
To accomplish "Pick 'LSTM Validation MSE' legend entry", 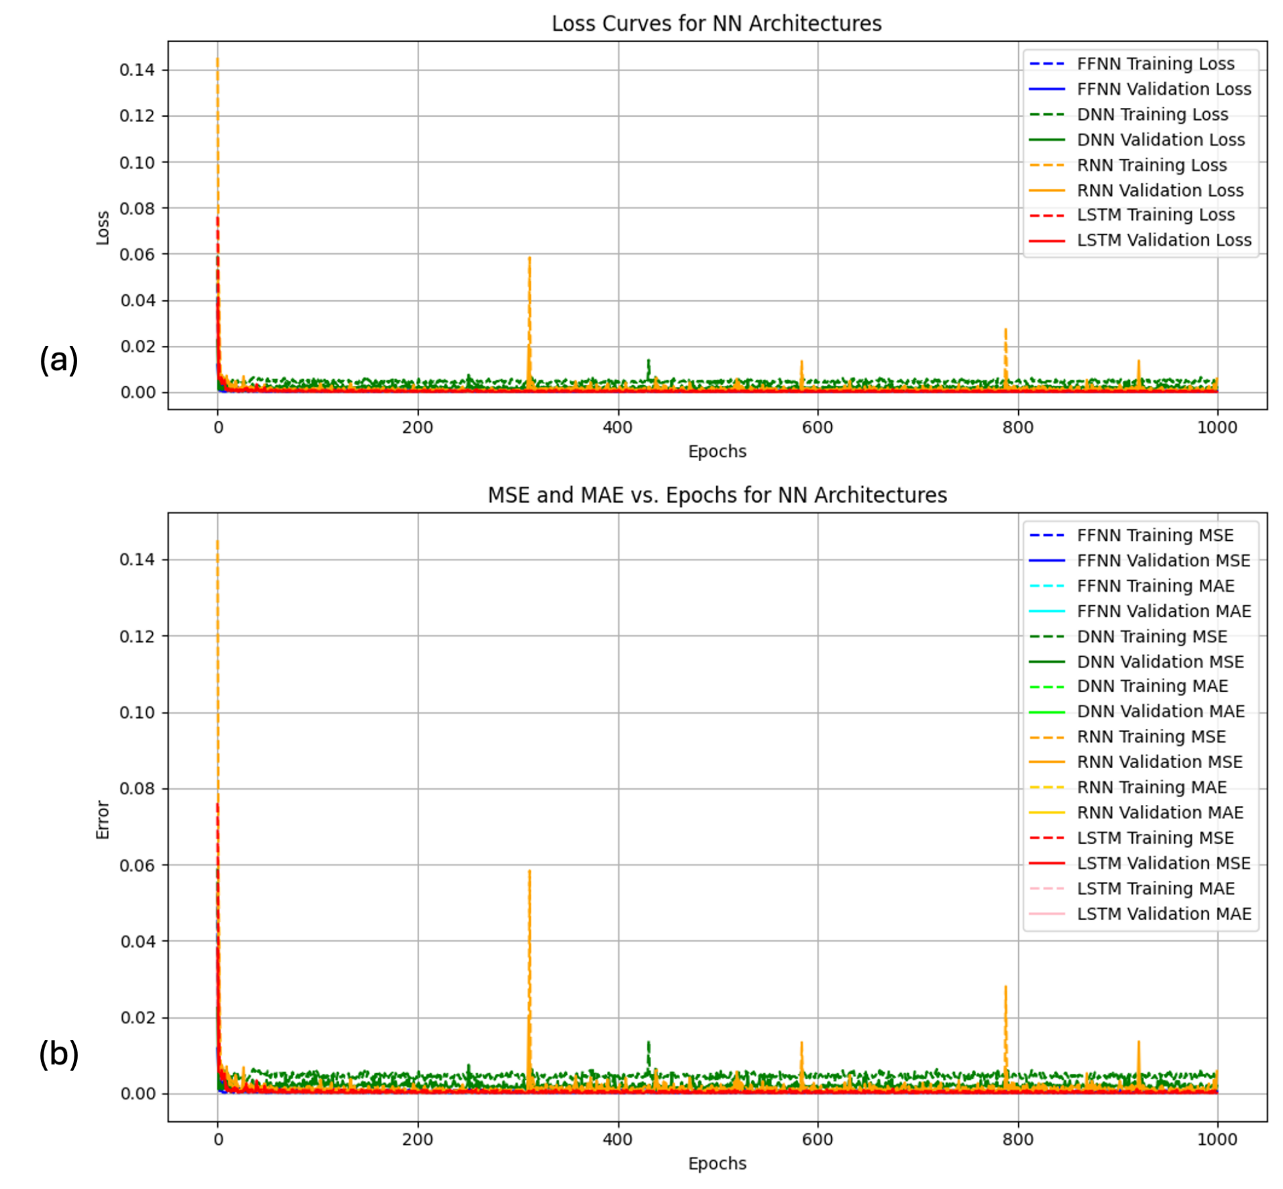I will [1139, 863].
